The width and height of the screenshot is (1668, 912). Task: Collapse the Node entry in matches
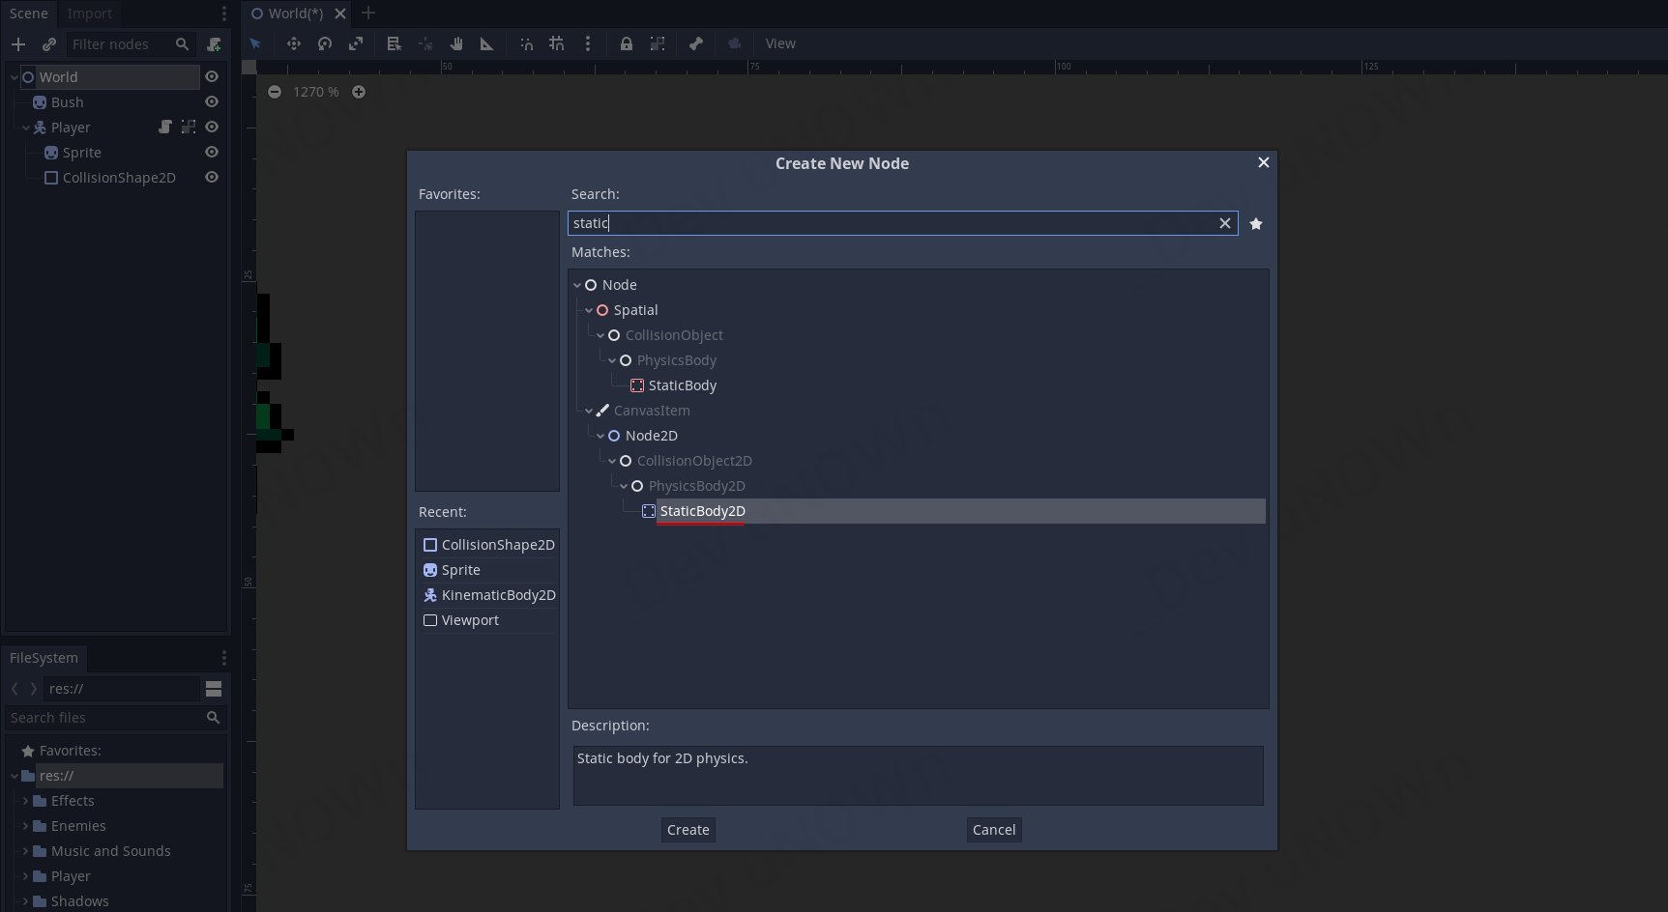click(x=577, y=285)
